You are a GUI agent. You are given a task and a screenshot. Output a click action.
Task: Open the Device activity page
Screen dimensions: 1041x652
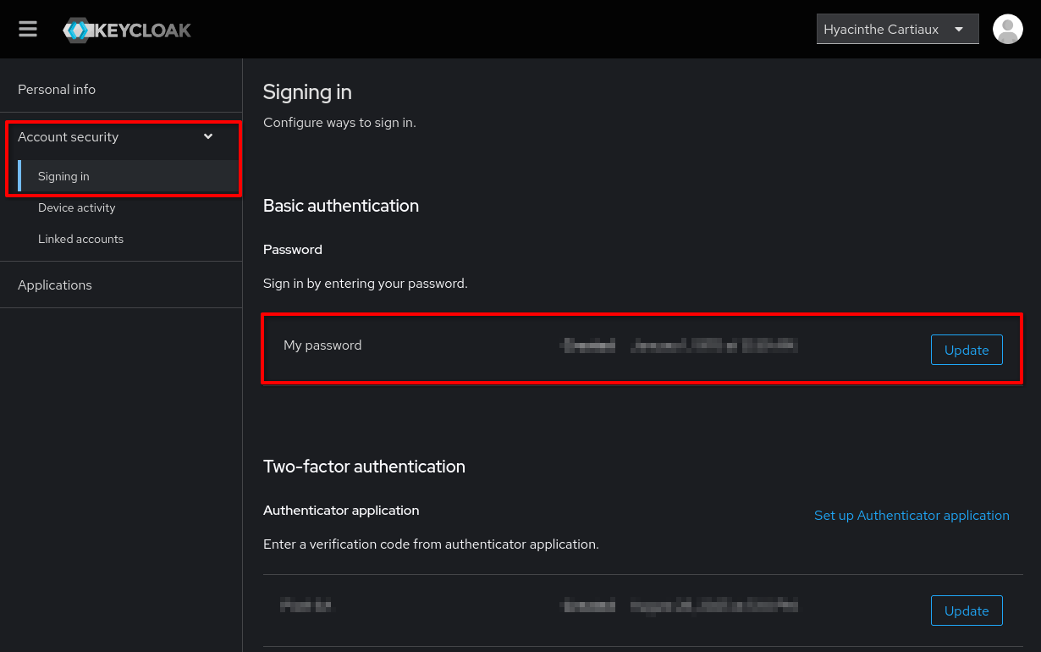[x=76, y=207]
